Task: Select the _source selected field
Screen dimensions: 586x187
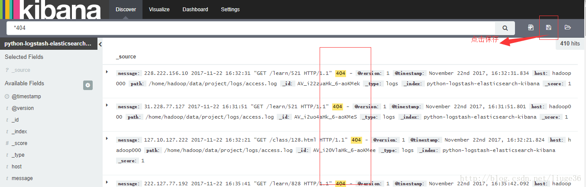Action: click(x=21, y=70)
